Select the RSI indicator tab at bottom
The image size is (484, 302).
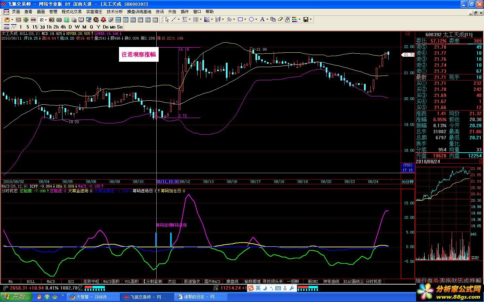(71, 282)
